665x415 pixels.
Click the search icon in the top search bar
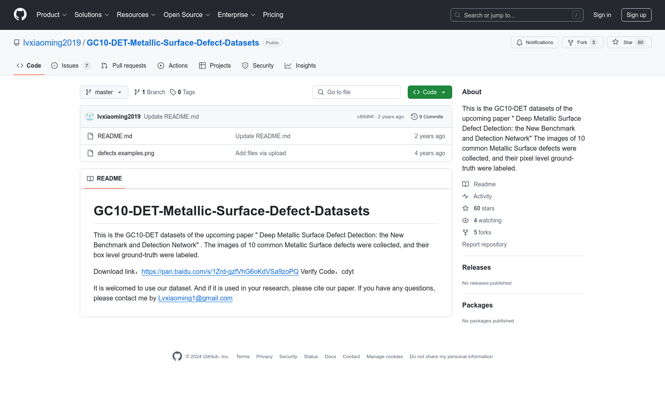[458, 15]
